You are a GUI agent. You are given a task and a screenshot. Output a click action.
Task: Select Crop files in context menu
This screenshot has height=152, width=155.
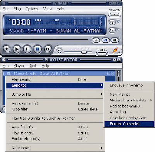(55, 109)
